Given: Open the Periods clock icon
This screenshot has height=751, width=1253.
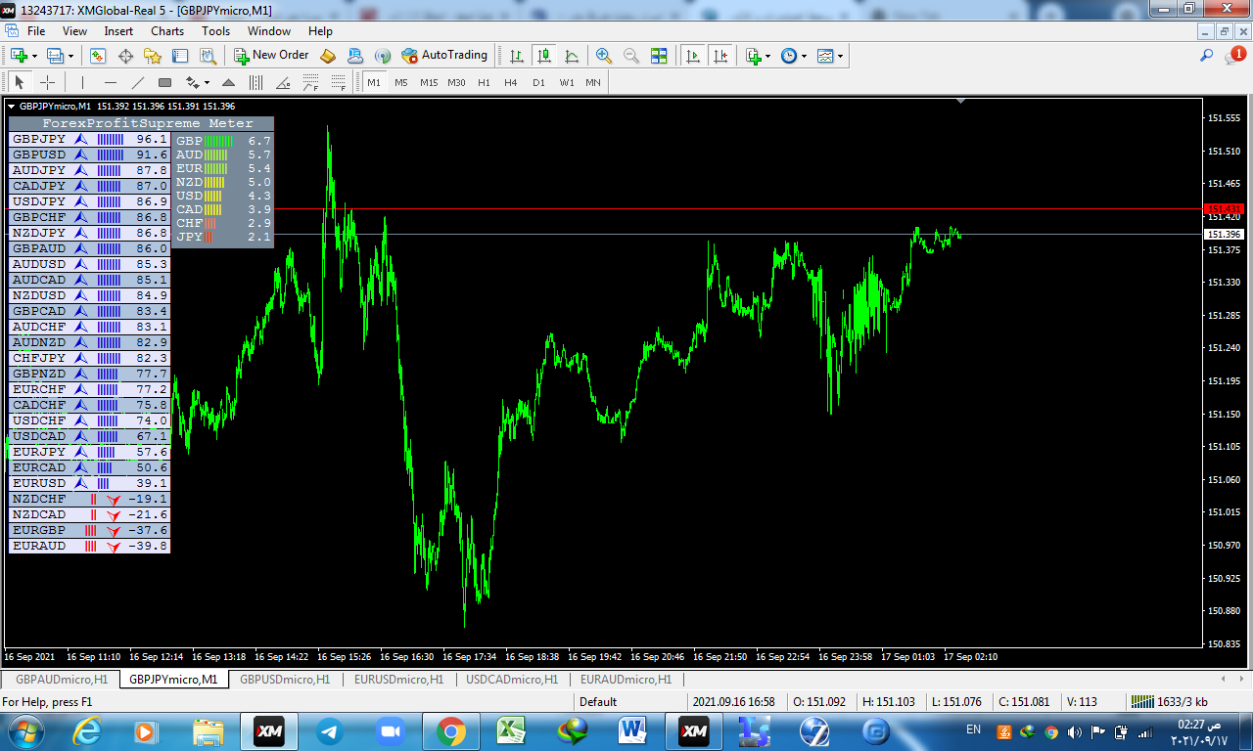Looking at the screenshot, I should [x=789, y=56].
